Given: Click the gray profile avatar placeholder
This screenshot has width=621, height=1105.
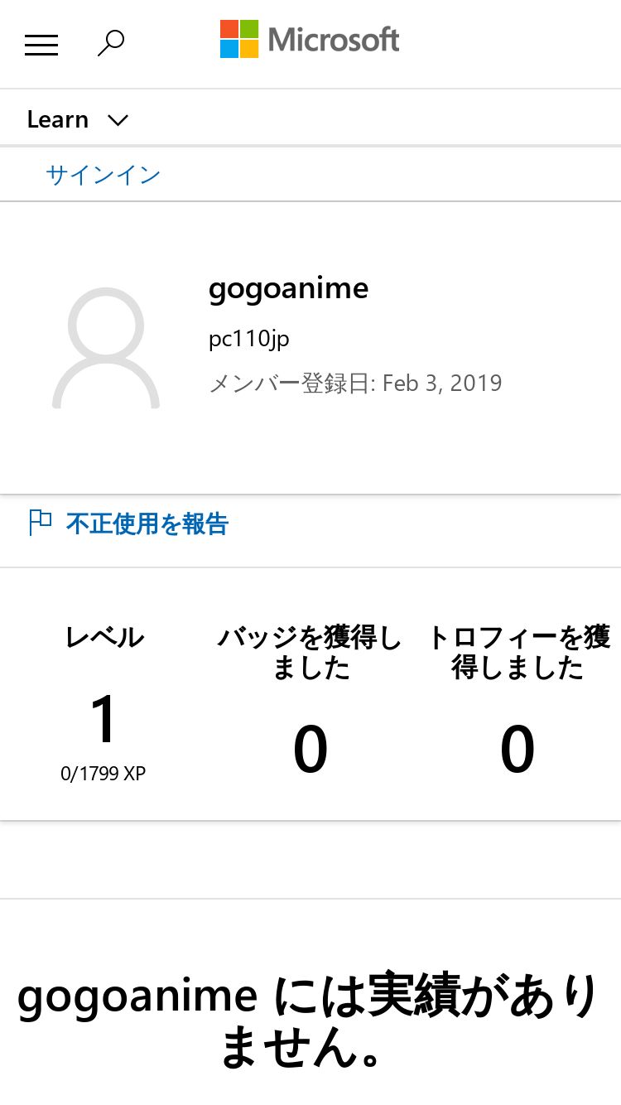Looking at the screenshot, I should coord(106,348).
